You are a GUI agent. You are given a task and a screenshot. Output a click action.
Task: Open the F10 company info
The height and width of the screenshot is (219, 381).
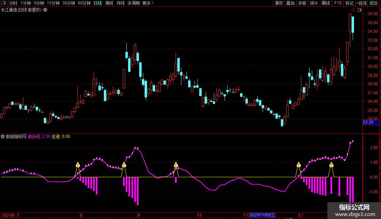pos(338,3)
